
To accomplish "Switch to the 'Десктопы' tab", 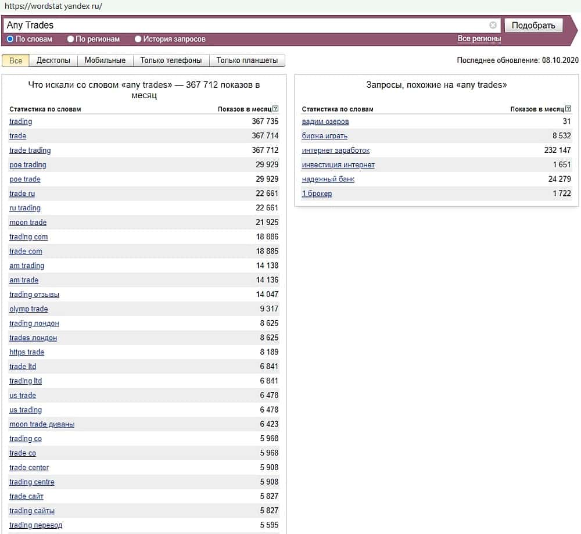I will pyautogui.click(x=53, y=60).
